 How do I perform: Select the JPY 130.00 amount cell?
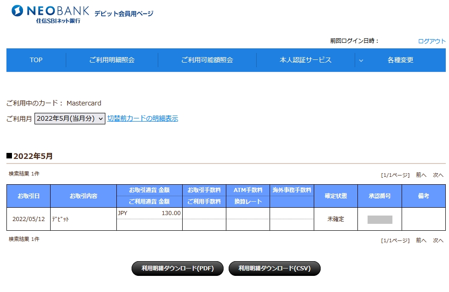pyautogui.click(x=149, y=213)
